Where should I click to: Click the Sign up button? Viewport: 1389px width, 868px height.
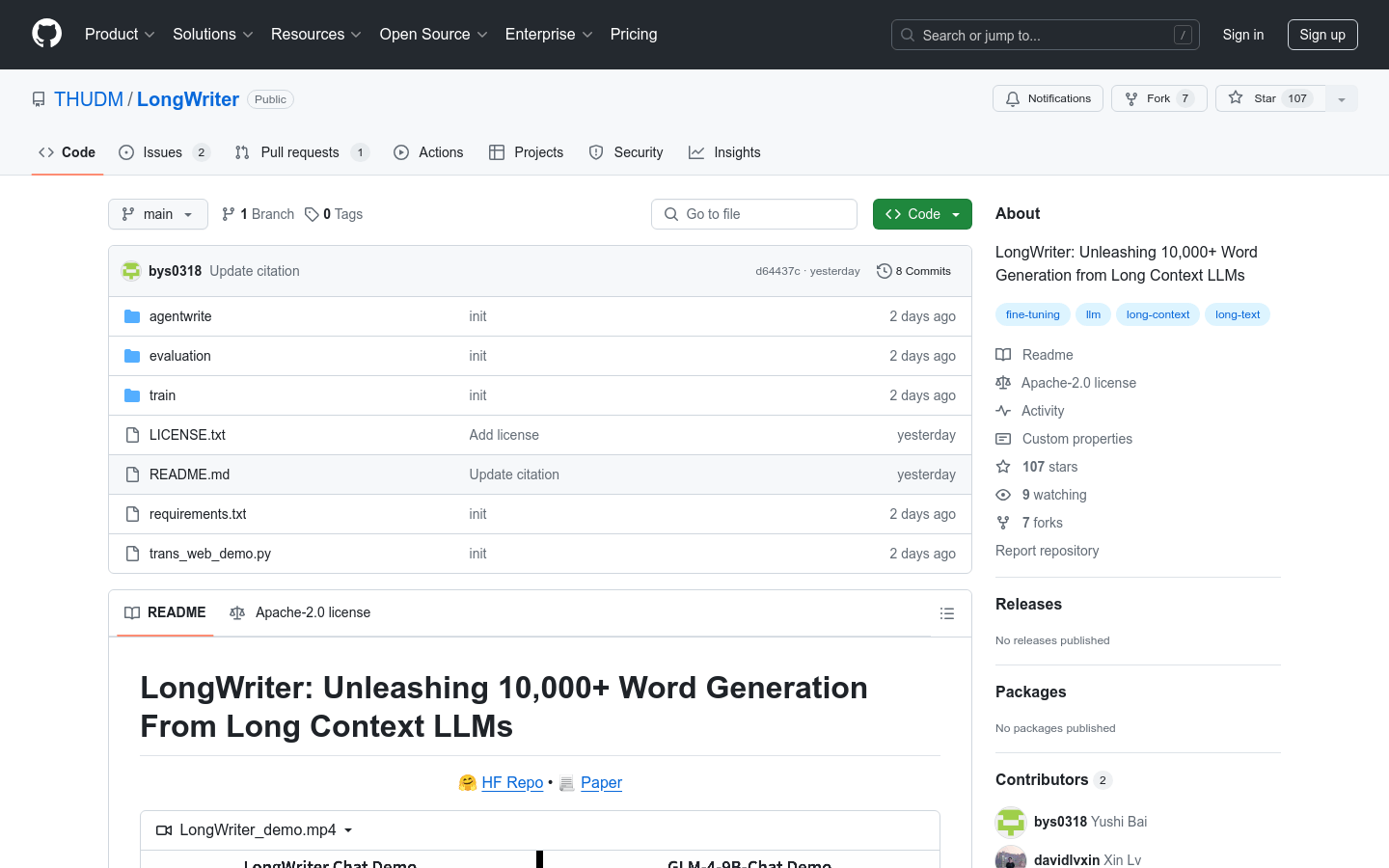pos(1322,35)
